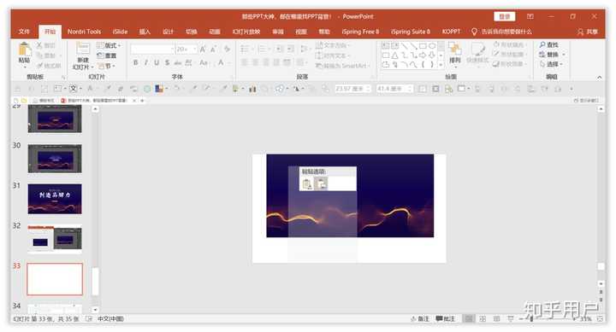The image size is (616, 332).
Task: Open the File (文件) tab
Action: tap(24, 32)
